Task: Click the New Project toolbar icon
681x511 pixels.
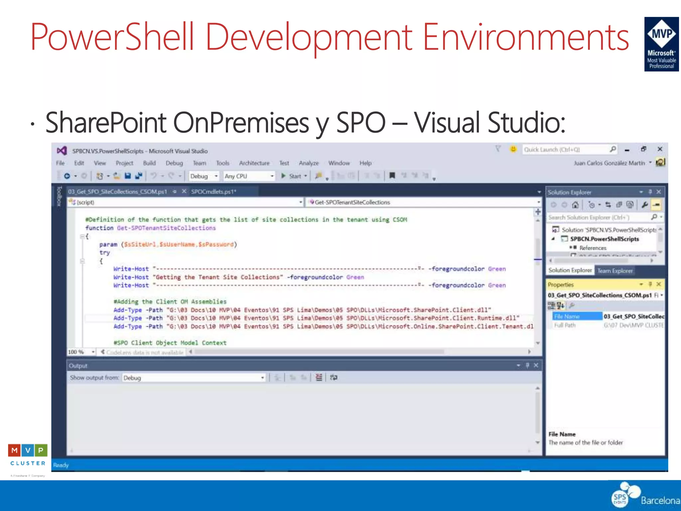Action: (x=99, y=176)
